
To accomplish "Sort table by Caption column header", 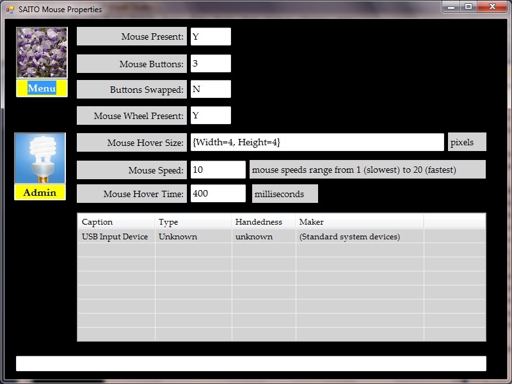I will click(x=116, y=221).
